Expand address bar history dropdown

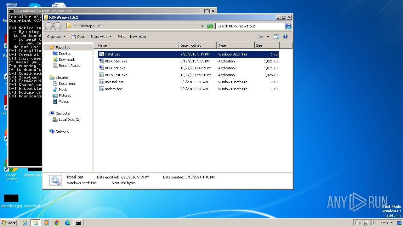click(202, 26)
